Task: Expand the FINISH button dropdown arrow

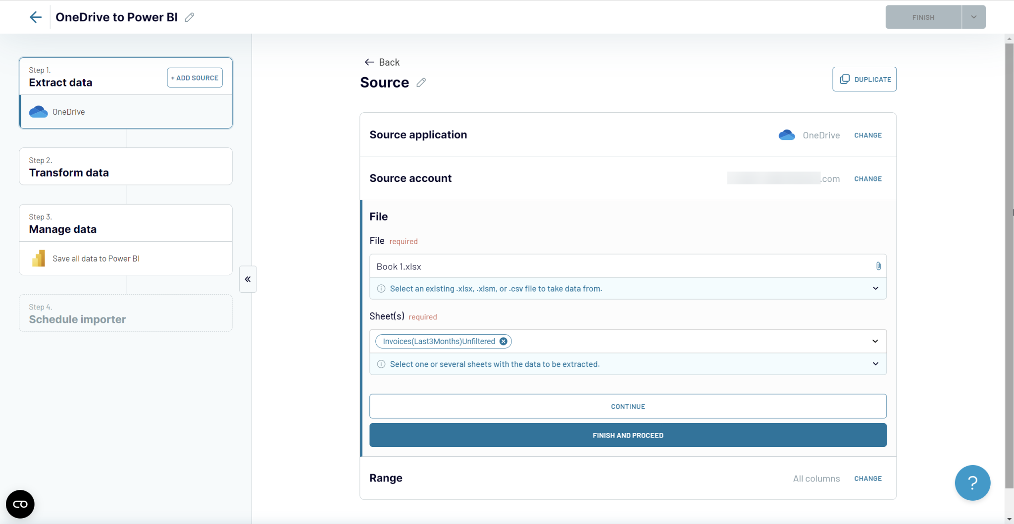Action: 973,17
